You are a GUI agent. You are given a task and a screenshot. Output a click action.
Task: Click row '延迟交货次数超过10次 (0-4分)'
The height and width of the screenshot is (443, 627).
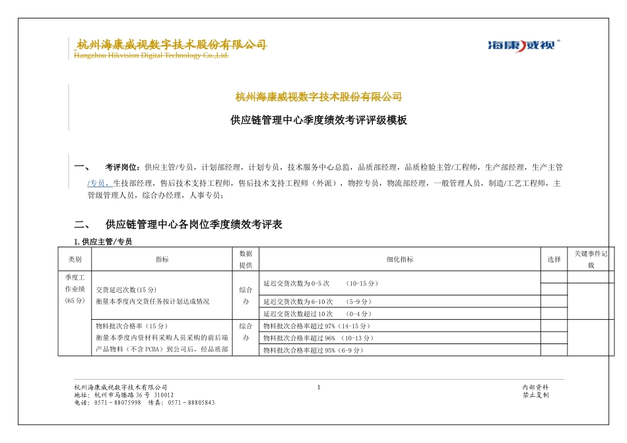400,314
